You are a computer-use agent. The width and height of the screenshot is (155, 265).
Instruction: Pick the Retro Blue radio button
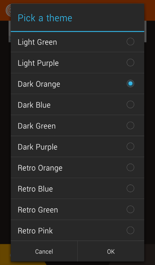tap(130, 188)
